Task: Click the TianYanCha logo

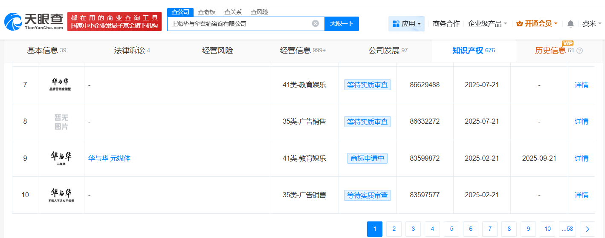Action: pos(34,21)
